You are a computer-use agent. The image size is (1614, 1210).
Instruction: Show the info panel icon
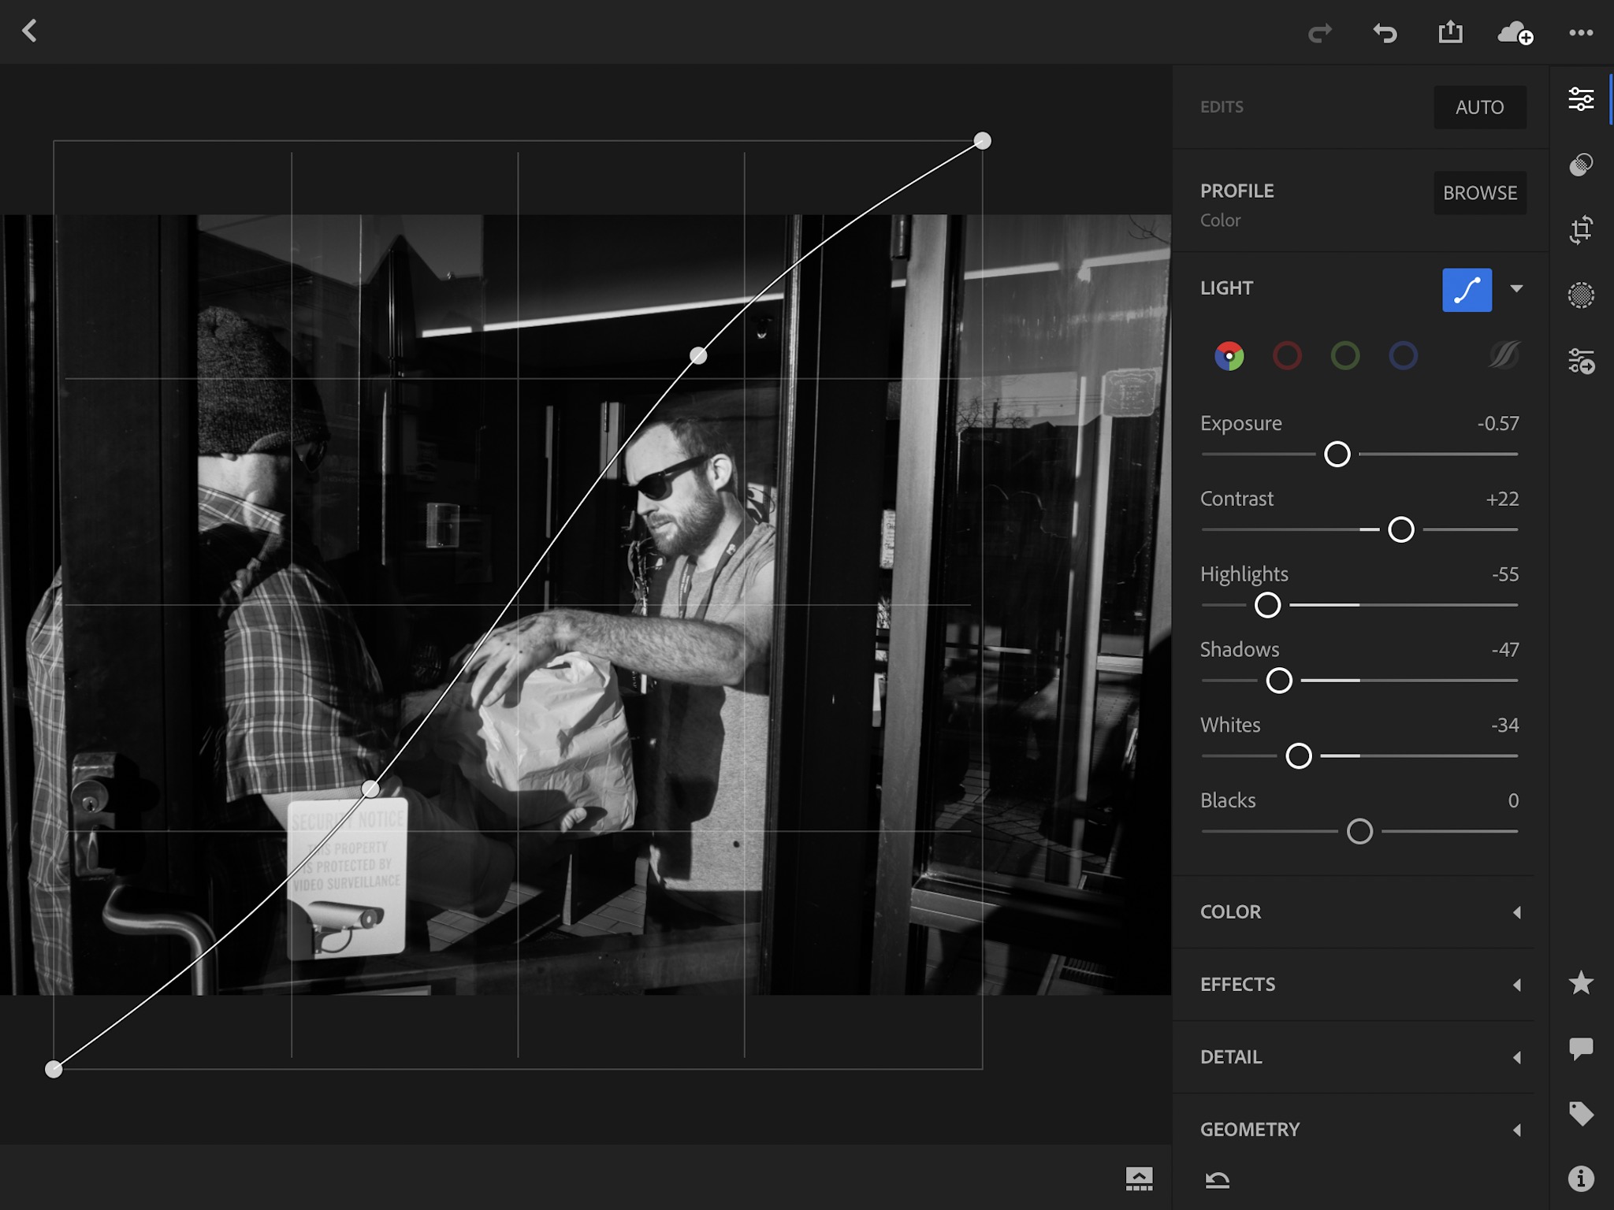tap(1581, 1178)
